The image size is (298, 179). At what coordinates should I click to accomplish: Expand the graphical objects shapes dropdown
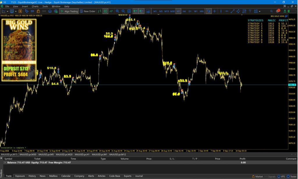[260, 11]
